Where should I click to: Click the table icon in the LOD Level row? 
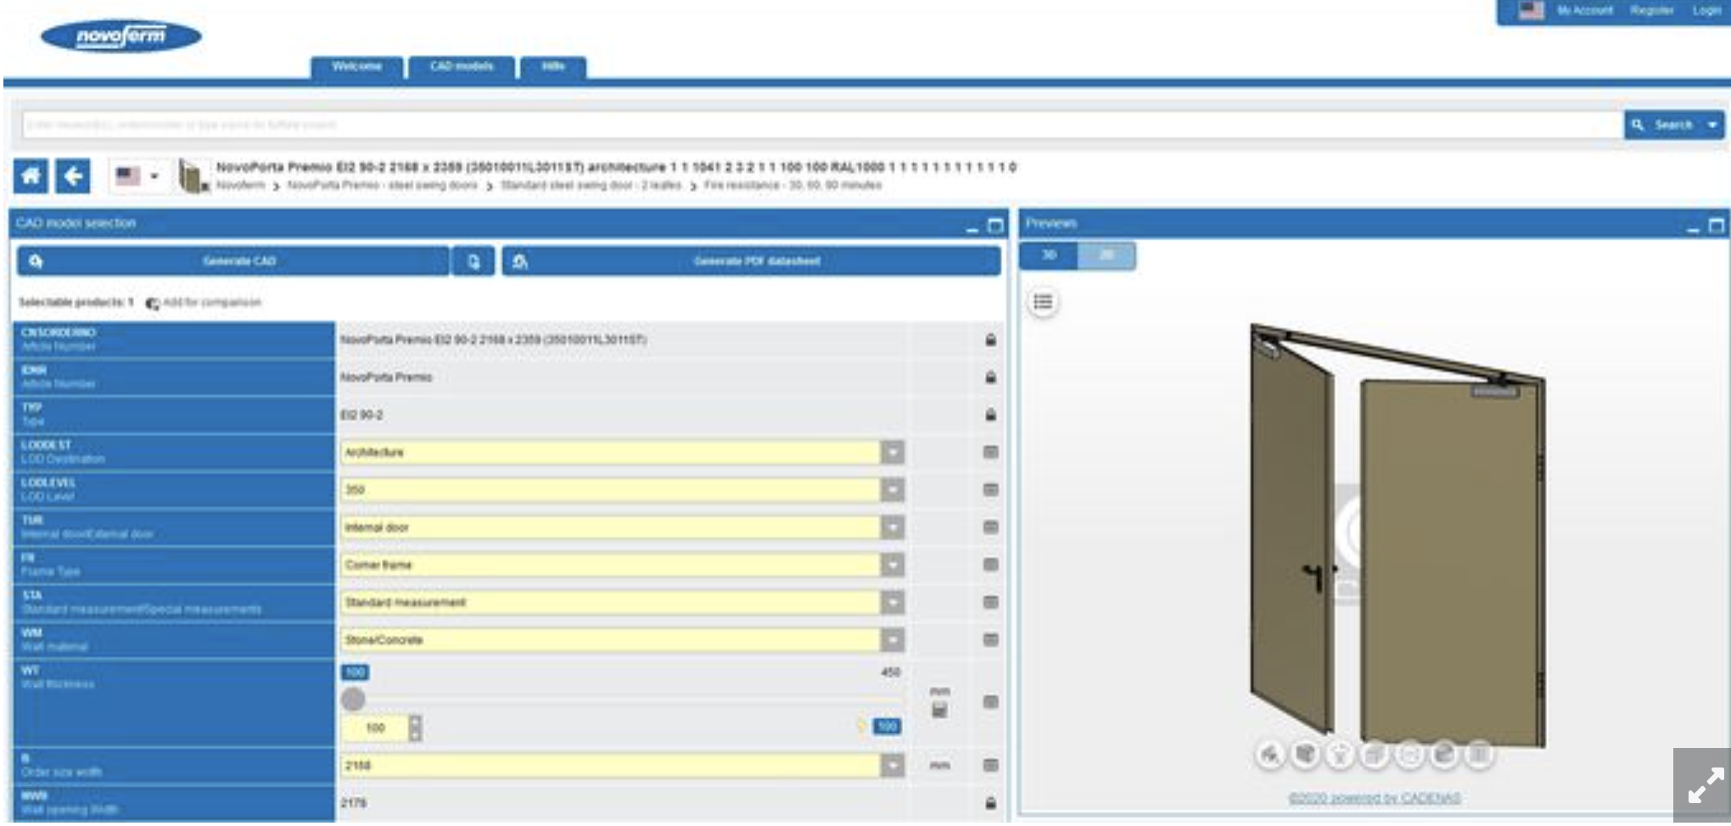pos(990,489)
